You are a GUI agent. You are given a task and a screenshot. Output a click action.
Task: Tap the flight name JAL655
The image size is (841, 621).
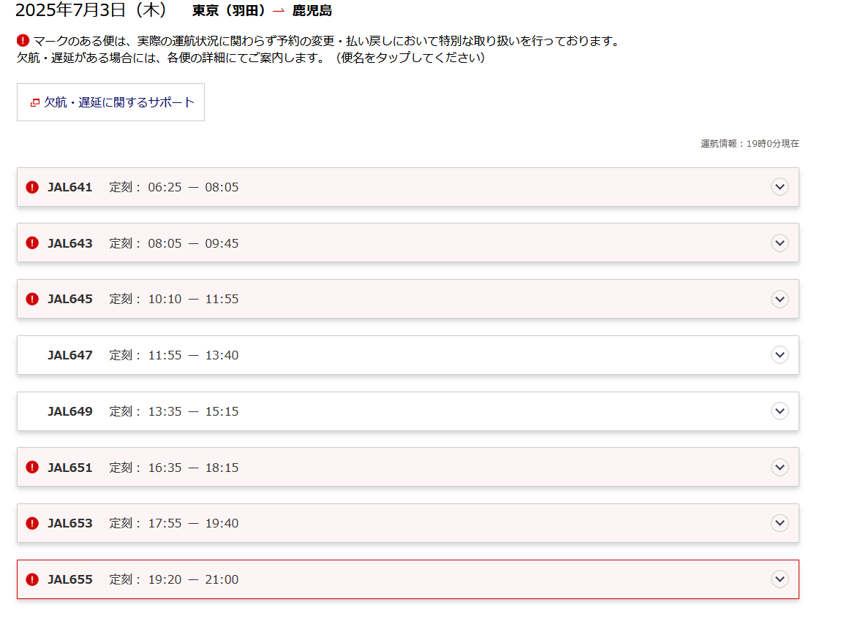69,580
